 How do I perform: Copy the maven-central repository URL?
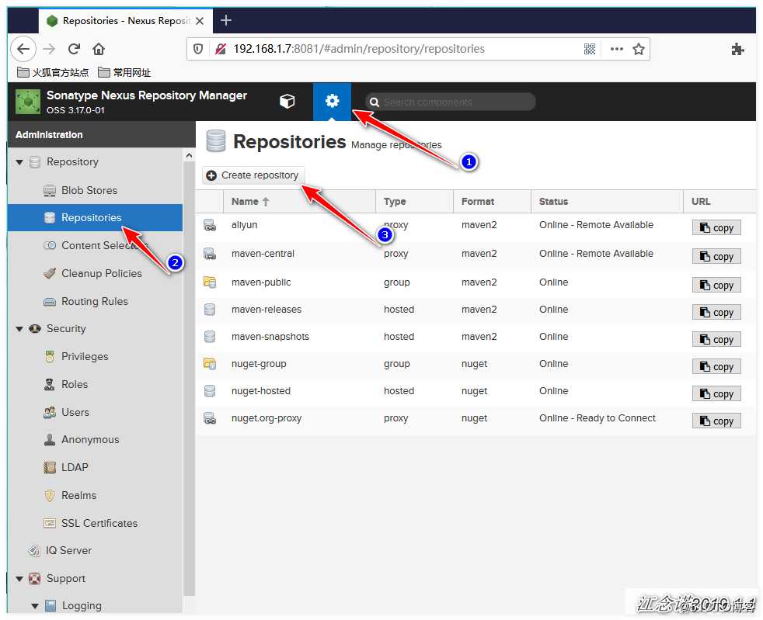click(x=716, y=256)
